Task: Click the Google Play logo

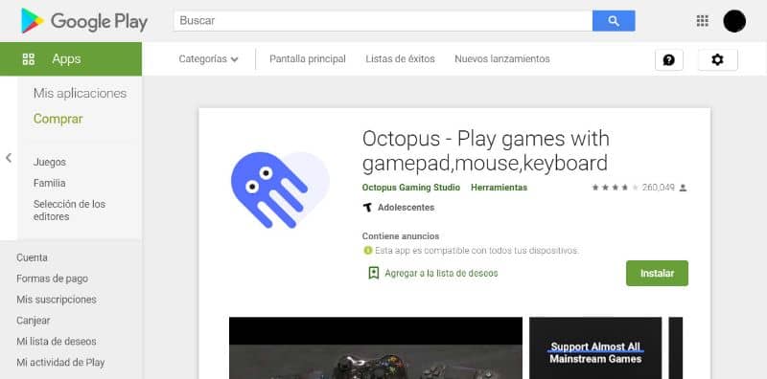Action: coord(84,21)
